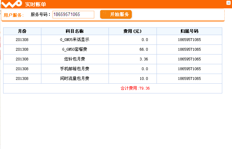Screen dimensions: 232x149
Task: Click the 开始服务 button
Action: point(116,14)
